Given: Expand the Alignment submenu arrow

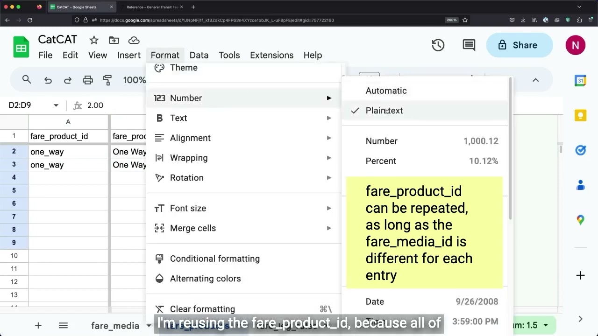Looking at the screenshot, I should [329, 138].
